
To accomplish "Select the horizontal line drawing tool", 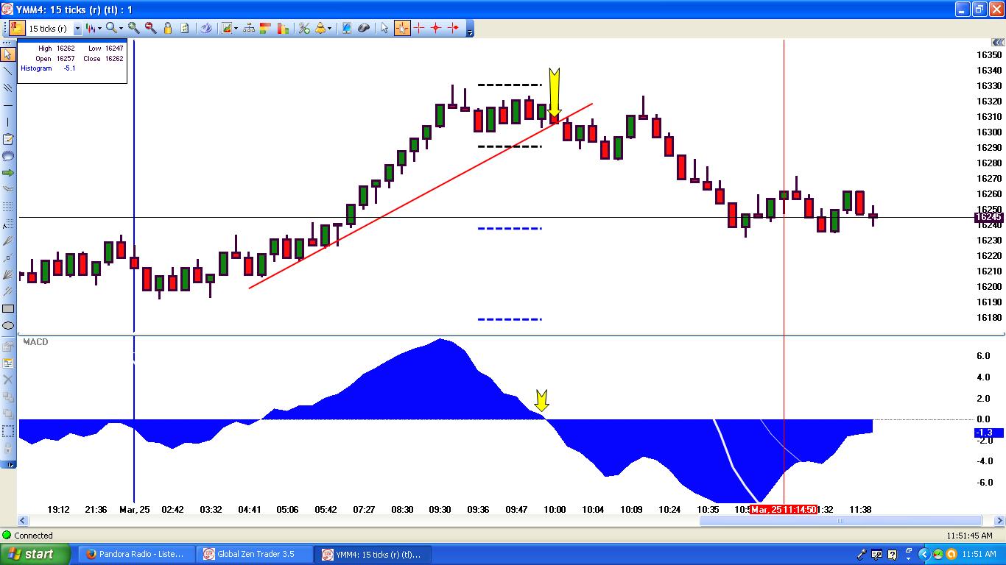I will [8, 105].
